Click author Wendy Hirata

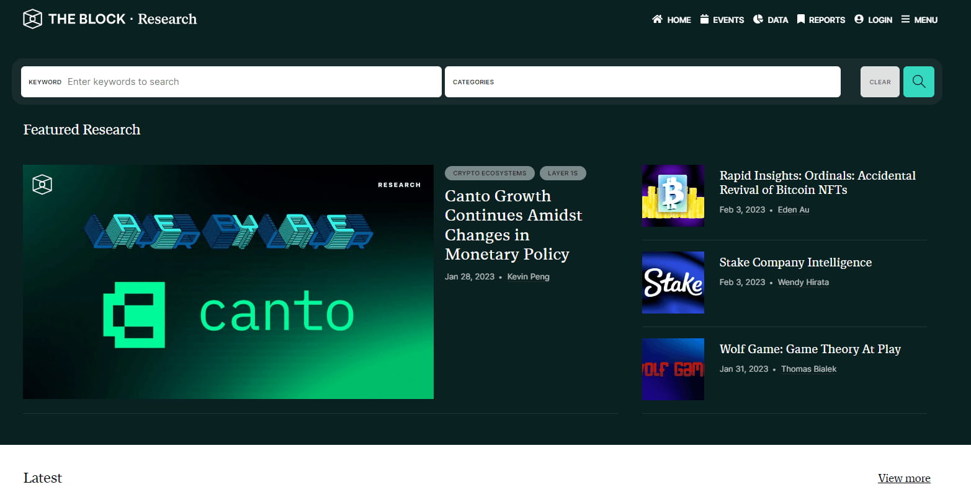[x=803, y=283]
